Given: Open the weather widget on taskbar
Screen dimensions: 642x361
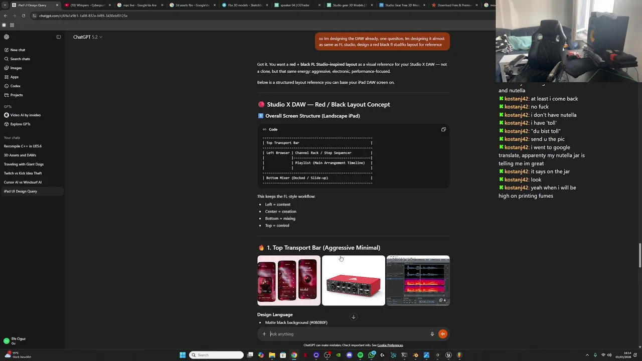Looking at the screenshot, I should (18, 354).
